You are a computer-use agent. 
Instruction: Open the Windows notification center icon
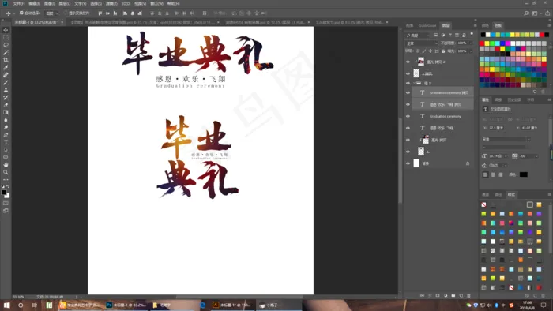(544, 305)
